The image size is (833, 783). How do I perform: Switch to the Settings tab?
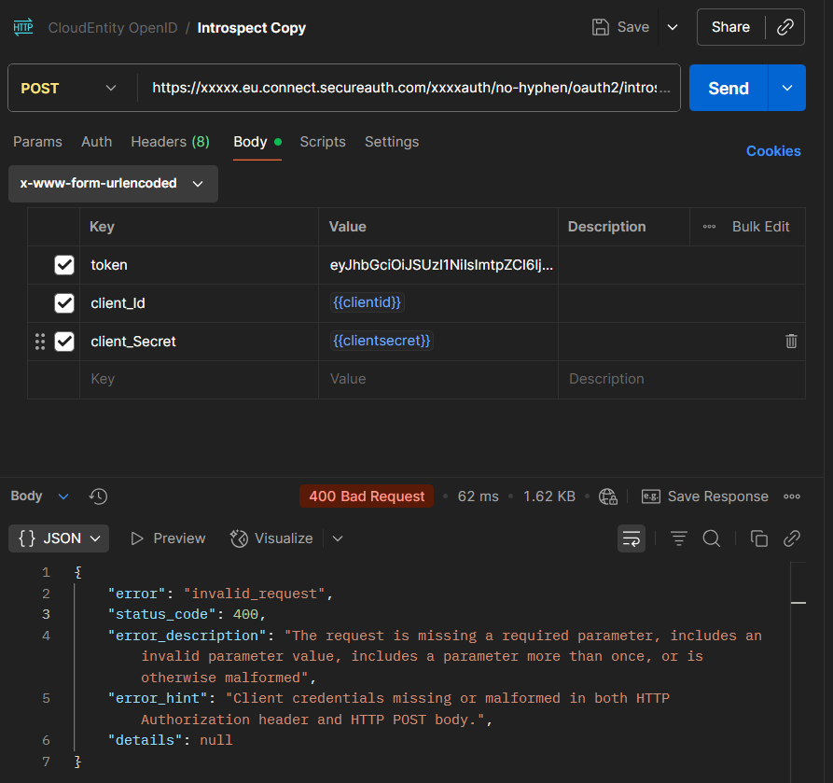coord(392,142)
